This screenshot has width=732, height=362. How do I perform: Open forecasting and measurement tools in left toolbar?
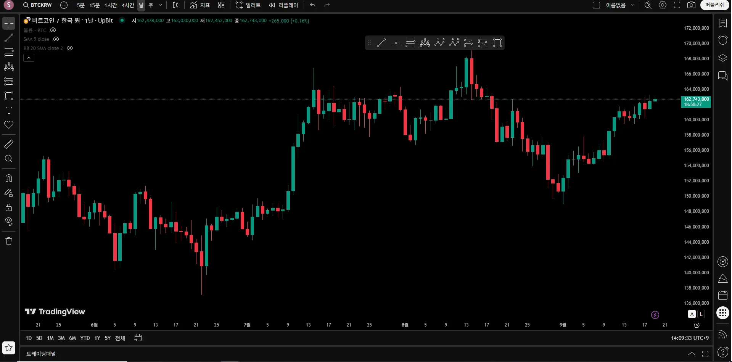click(x=9, y=81)
